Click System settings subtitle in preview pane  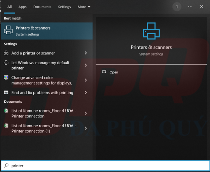(151, 54)
